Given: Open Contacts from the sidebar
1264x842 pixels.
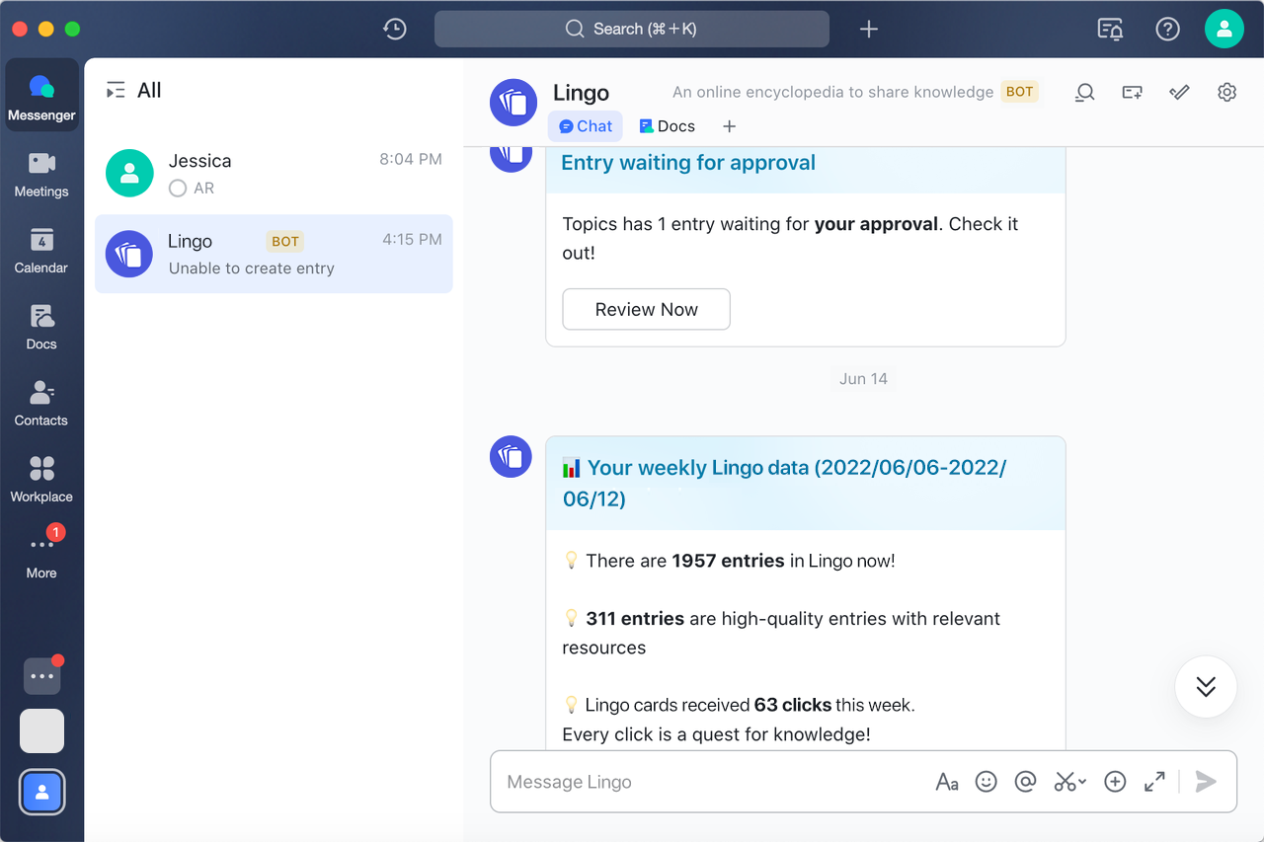Looking at the screenshot, I should [41, 404].
